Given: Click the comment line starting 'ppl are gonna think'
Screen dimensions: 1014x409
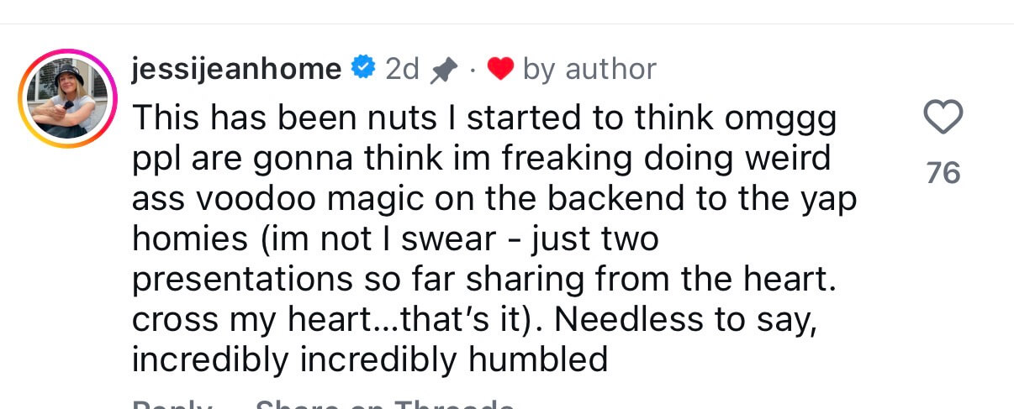Looking at the screenshot, I should pyautogui.click(x=480, y=160).
